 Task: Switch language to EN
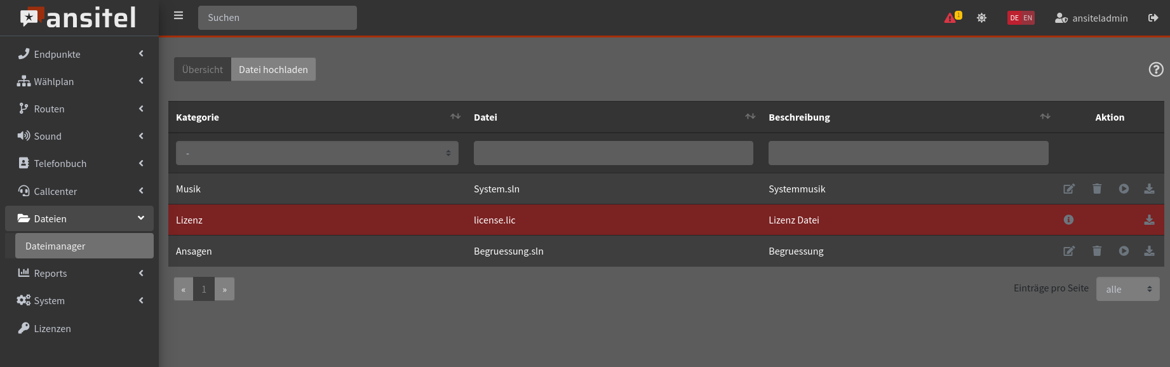click(1028, 18)
